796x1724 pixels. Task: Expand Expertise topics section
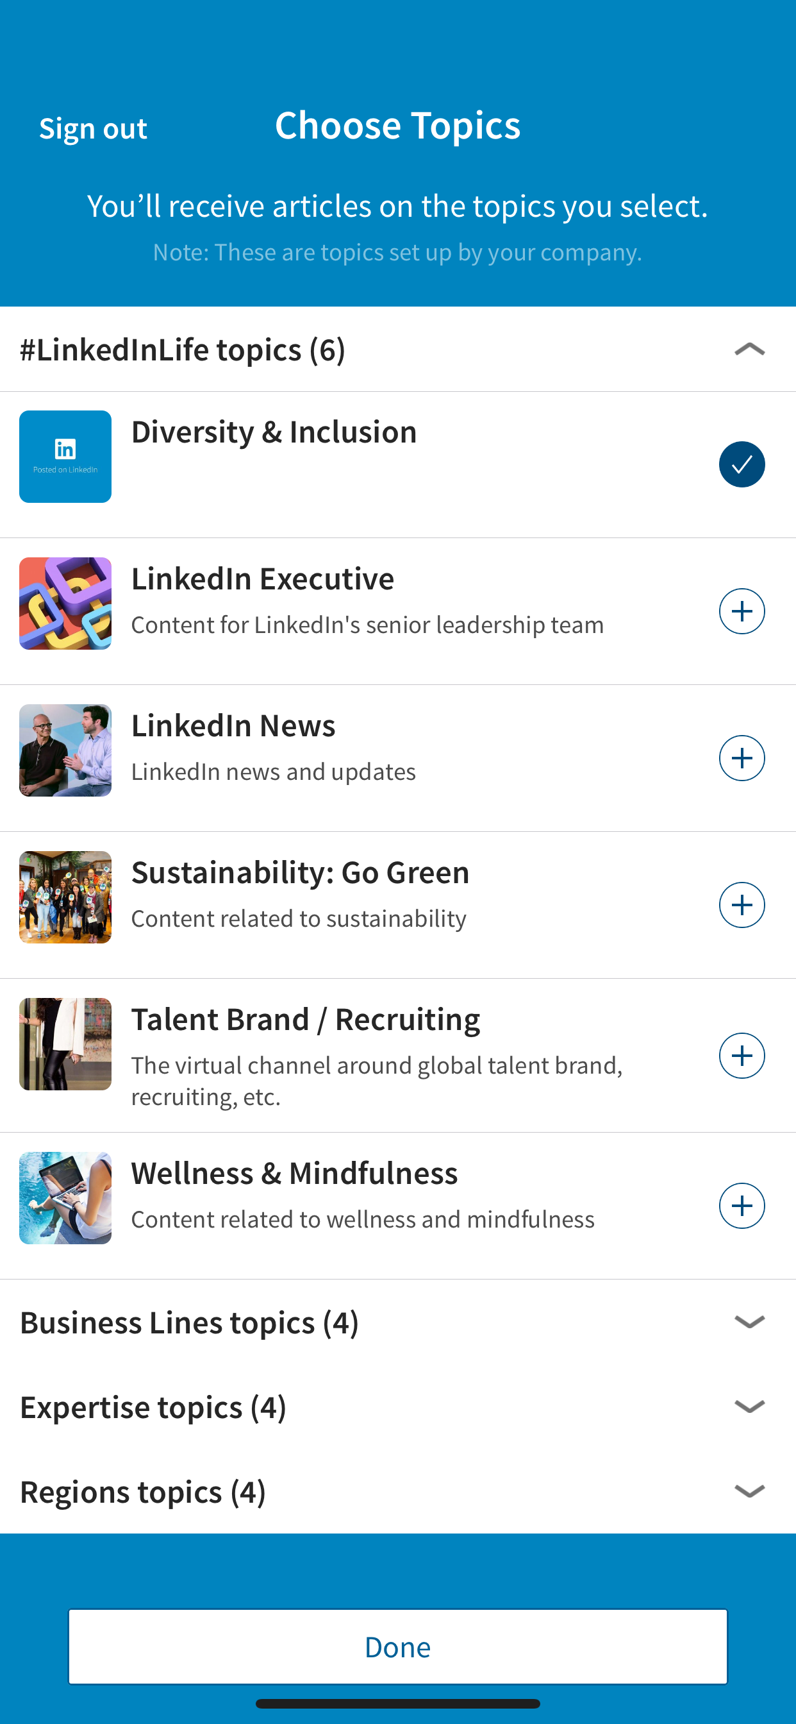[x=749, y=1406]
